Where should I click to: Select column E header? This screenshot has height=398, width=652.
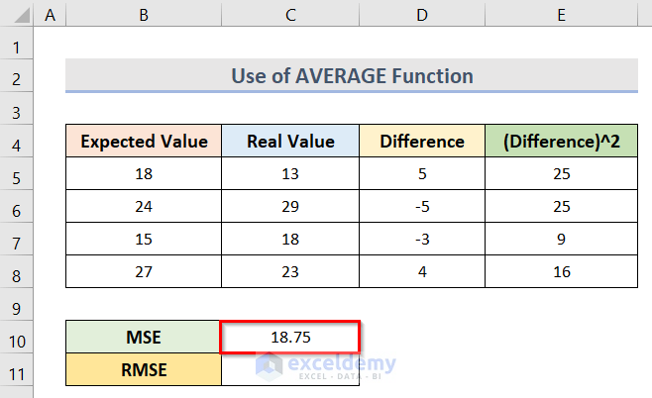(x=560, y=14)
